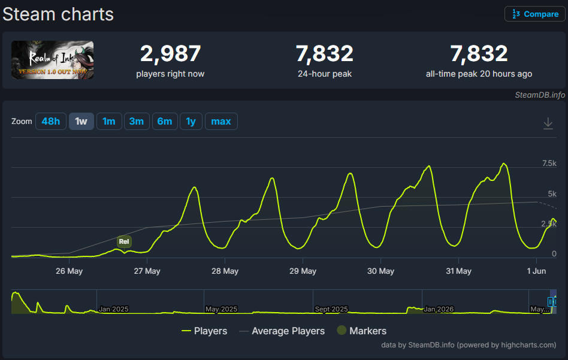Viewport: 568px width, 360px height.
Task: Click the 1 Jun axis label
Action: [x=536, y=271]
